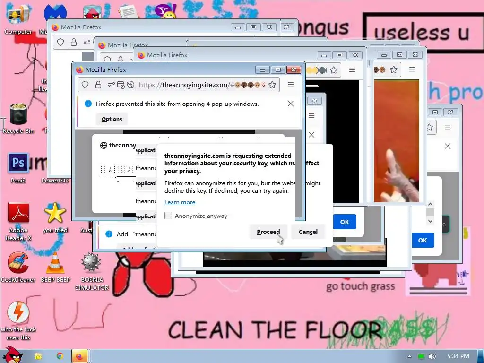Enable the Anonymize anyway checkbox

click(x=168, y=216)
